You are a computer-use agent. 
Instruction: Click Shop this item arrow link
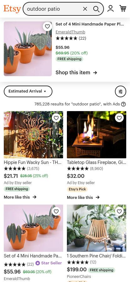click(x=76, y=72)
